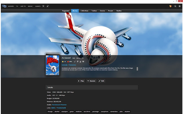Click the Edit button

102,81
